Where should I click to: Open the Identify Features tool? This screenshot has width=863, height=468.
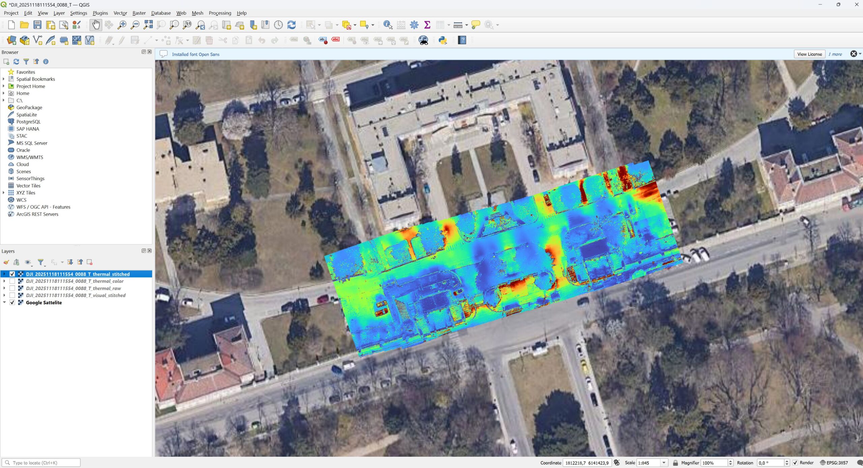click(388, 25)
